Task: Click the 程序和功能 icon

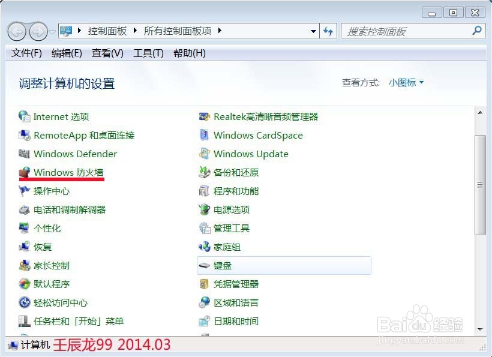Action: click(x=204, y=191)
